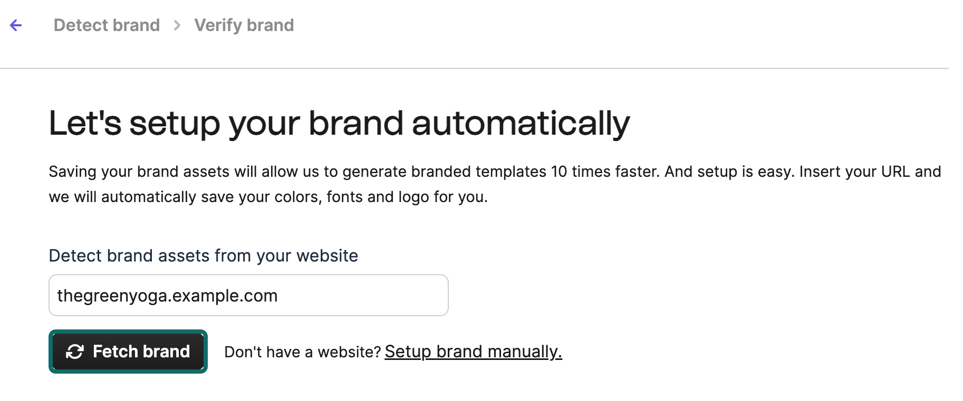Click the violet arrow beside the breadcrumb trail
The image size is (963, 401).
pyautogui.click(x=16, y=25)
